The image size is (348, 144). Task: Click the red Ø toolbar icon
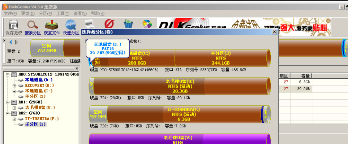(109, 24)
